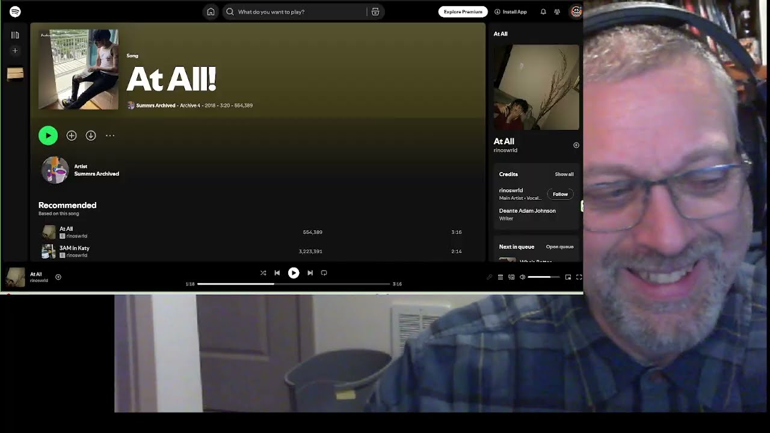The height and width of the screenshot is (433, 770).
Task: Open the user profile avatar menu
Action: (576, 11)
